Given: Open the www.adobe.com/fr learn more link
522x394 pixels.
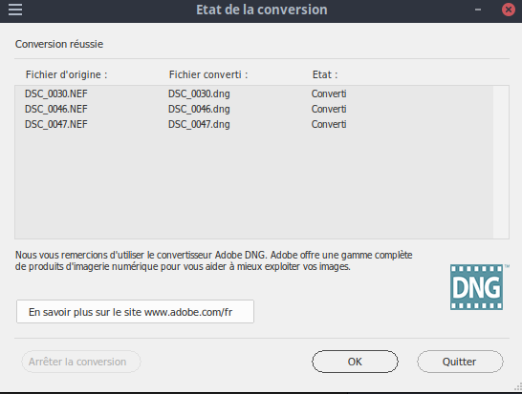Looking at the screenshot, I should point(135,312).
